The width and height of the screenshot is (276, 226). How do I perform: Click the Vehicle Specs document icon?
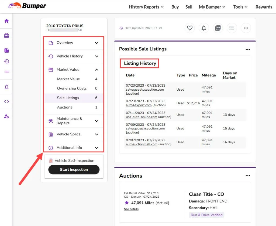tap(51, 134)
